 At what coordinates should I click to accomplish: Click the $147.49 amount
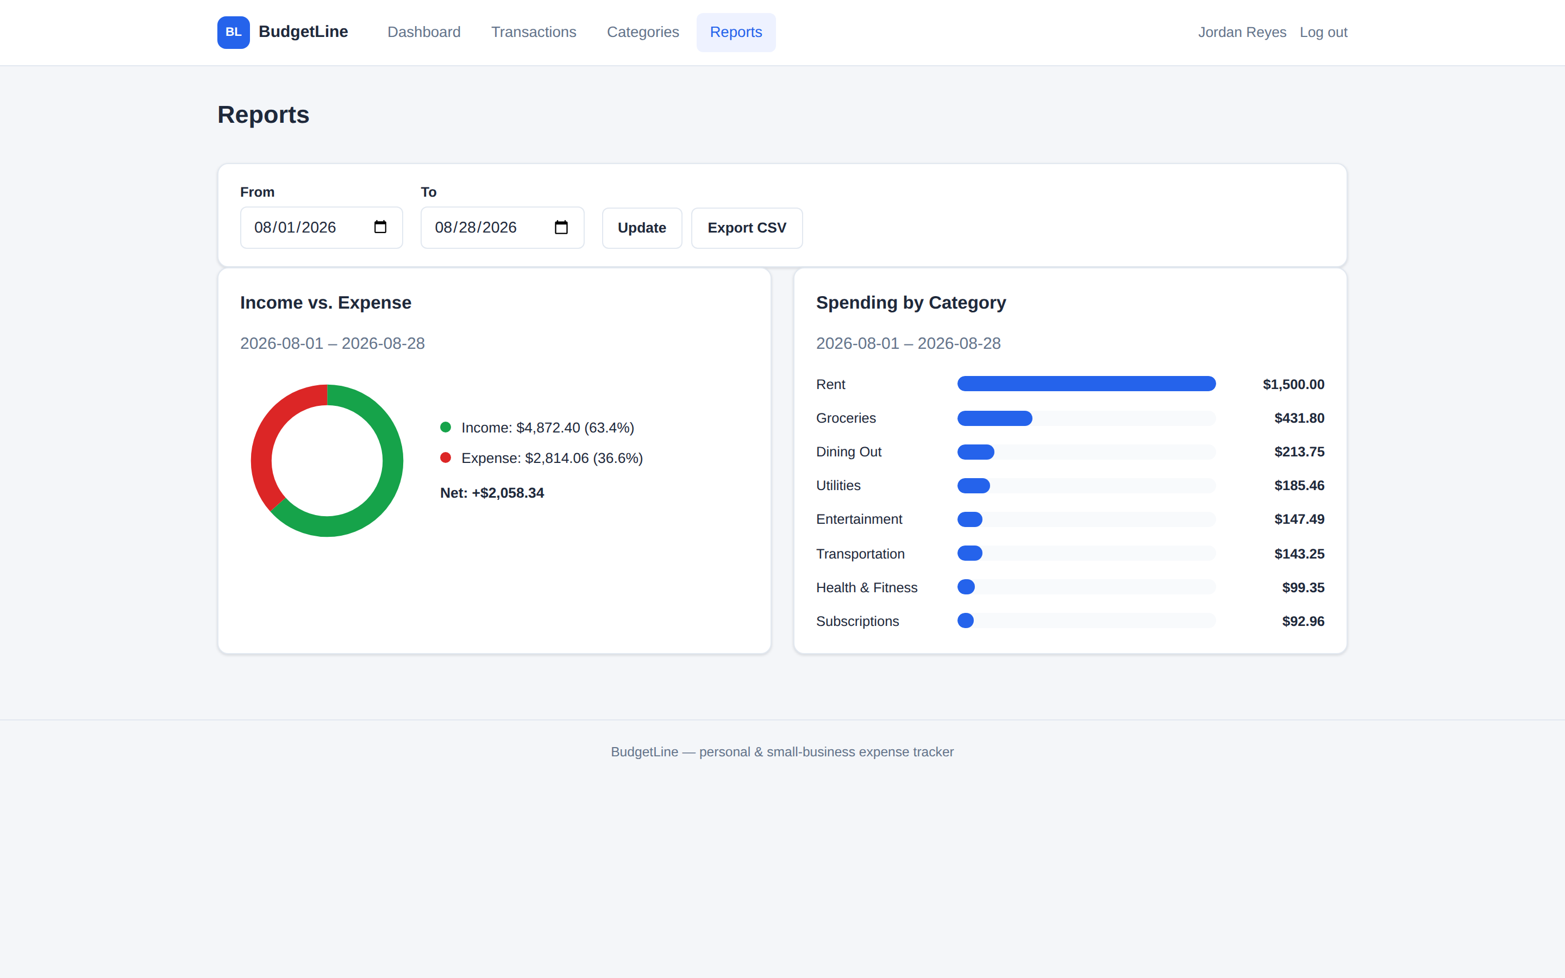[1299, 519]
